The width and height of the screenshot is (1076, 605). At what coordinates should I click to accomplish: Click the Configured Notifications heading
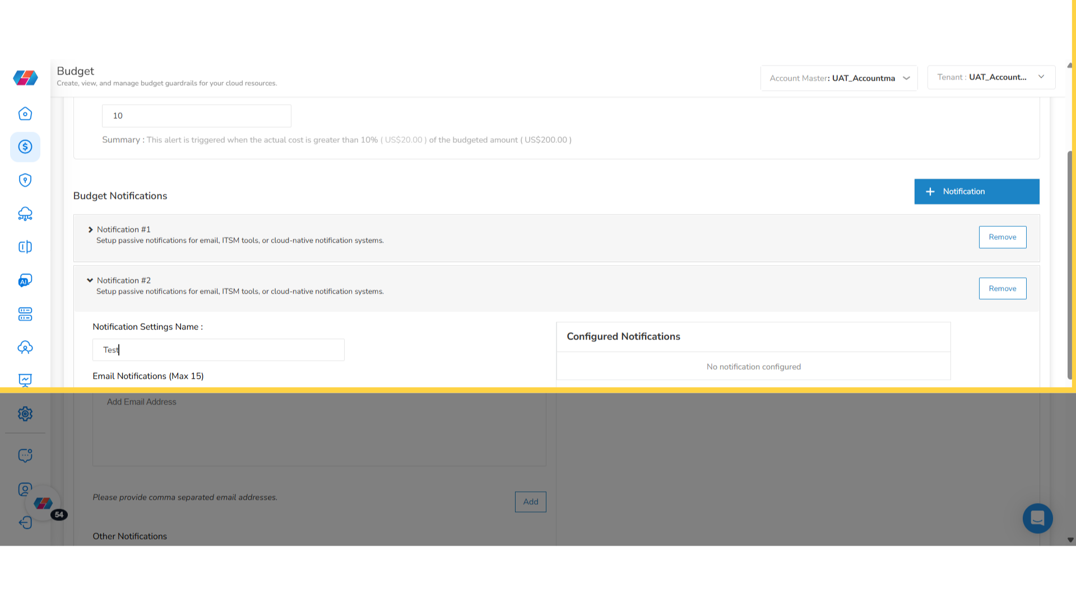(x=623, y=337)
